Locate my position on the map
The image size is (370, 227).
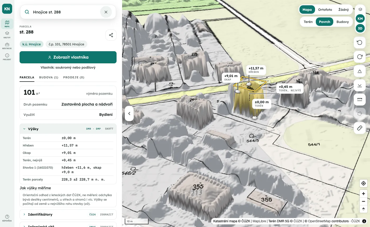(363, 183)
